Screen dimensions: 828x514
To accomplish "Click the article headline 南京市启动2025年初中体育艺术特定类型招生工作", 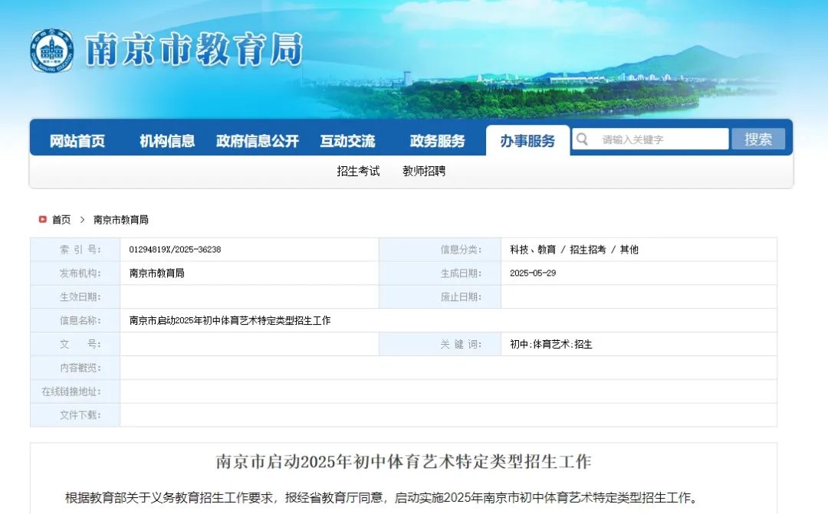I will point(403,462).
